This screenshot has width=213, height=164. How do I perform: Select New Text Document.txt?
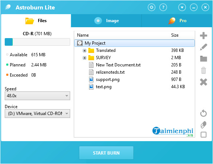click(x=134, y=65)
